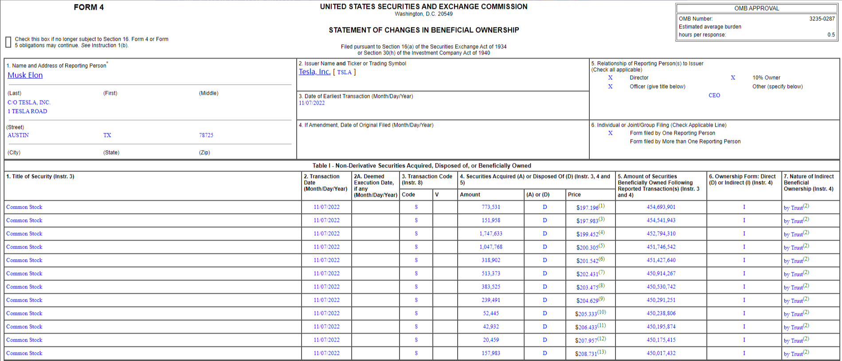
Task: Select the 1,747,633 amount cell
Action: (x=490, y=233)
